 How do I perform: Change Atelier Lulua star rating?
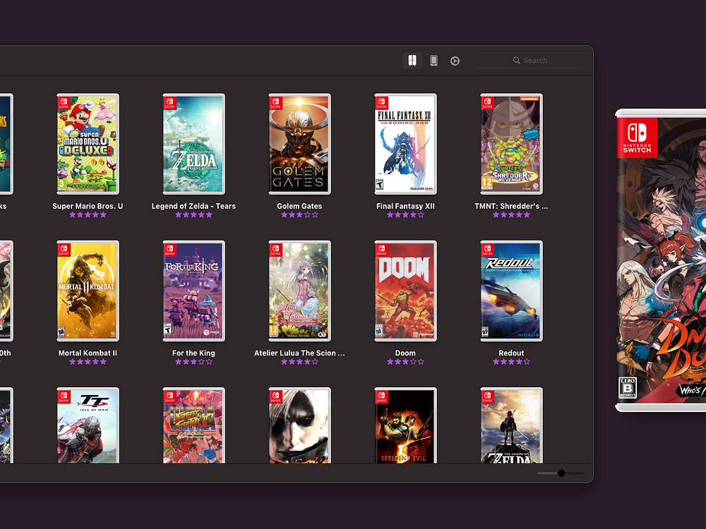(x=299, y=362)
